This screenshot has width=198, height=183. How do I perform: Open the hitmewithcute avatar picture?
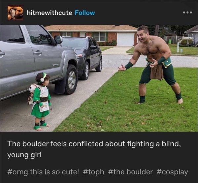(16, 13)
